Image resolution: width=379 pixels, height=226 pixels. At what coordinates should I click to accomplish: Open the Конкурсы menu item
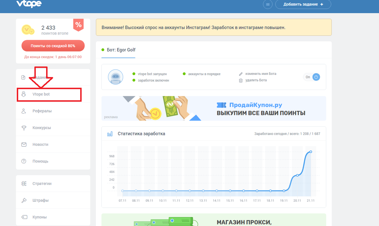click(53, 128)
